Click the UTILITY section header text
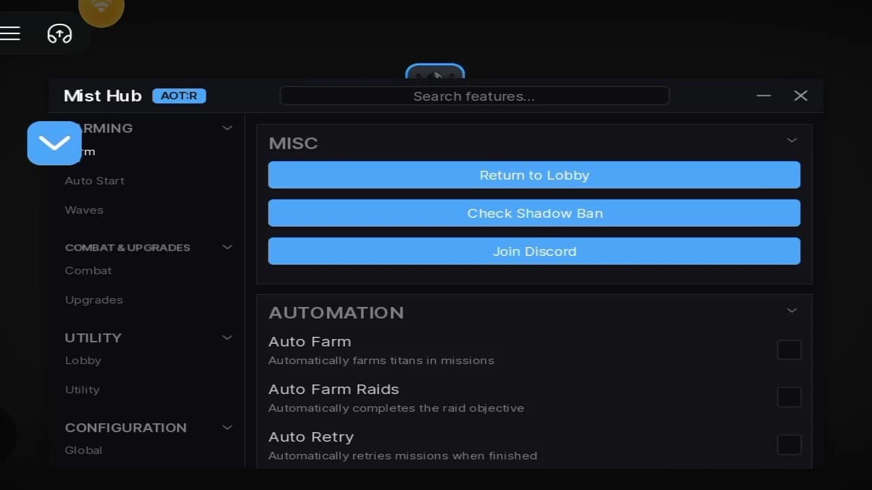The image size is (872, 490). coord(93,338)
